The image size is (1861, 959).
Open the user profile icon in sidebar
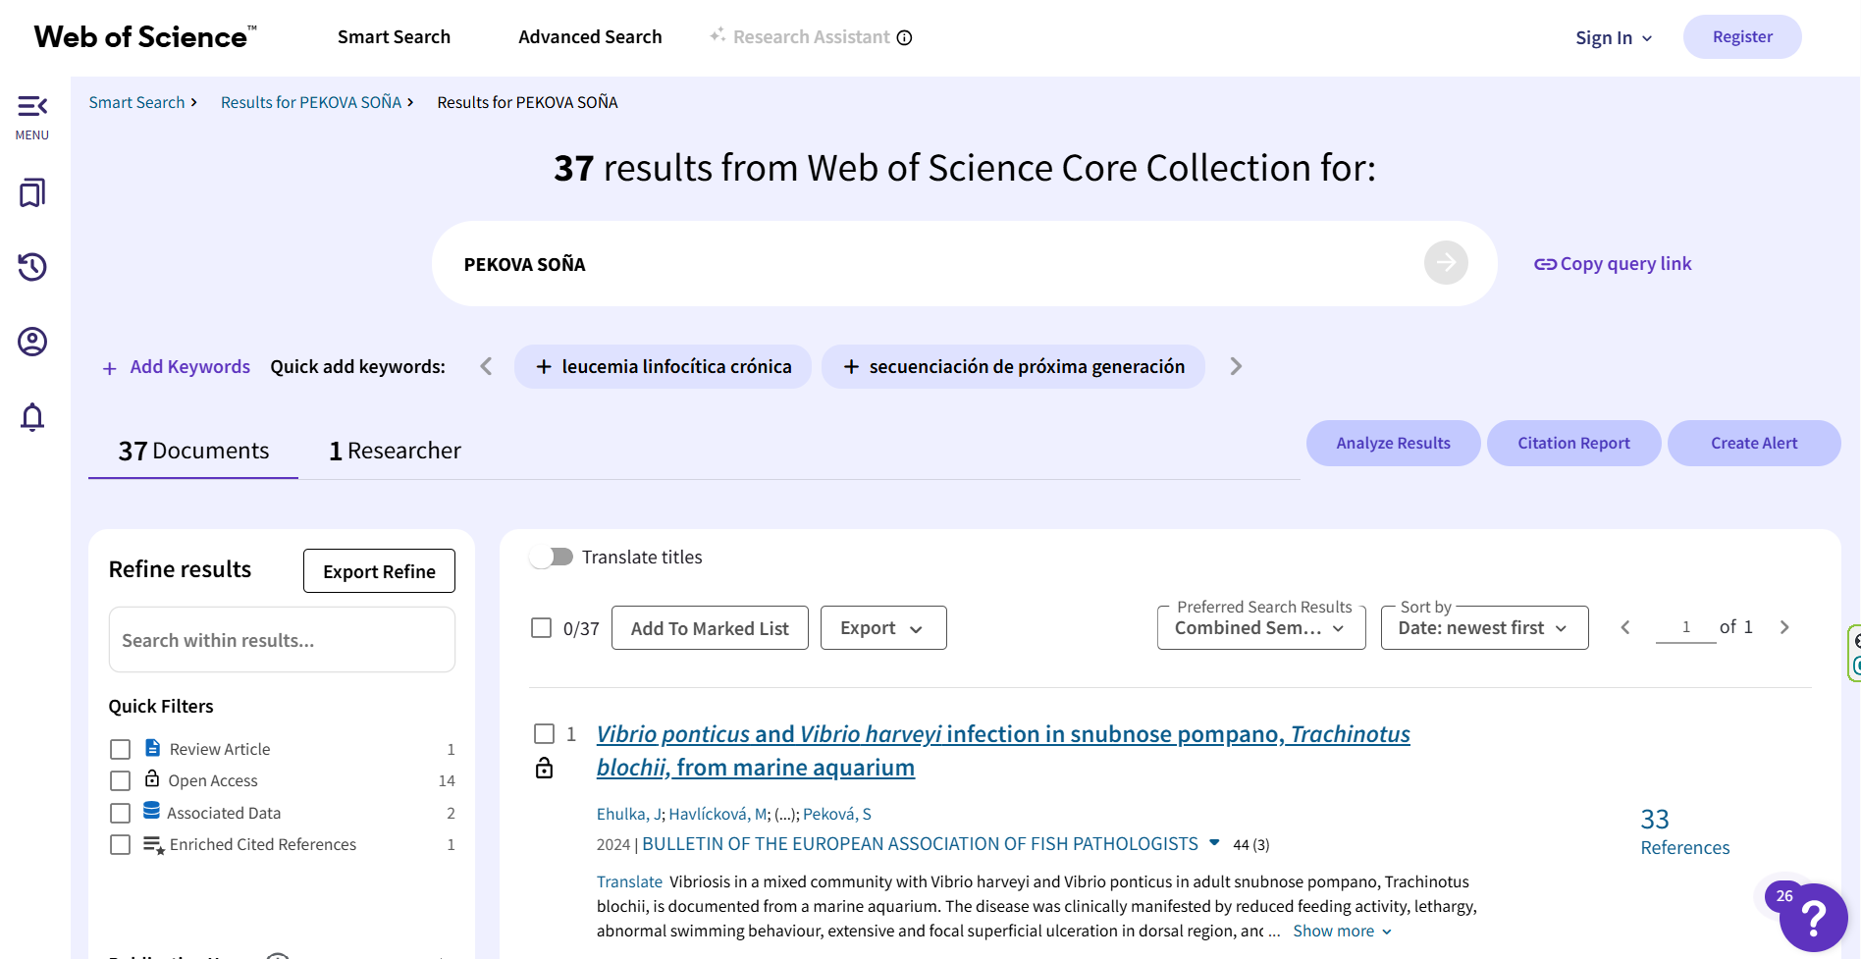[32, 342]
